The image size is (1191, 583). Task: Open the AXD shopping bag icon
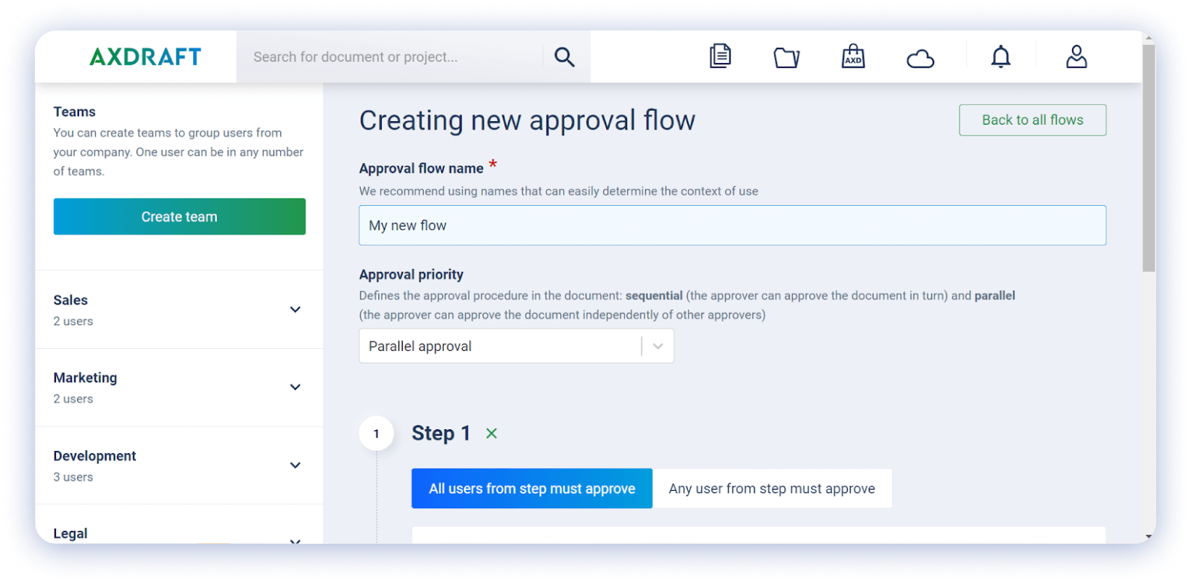(853, 57)
